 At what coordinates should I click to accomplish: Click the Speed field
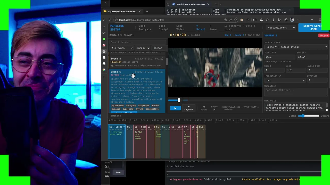[274, 70]
